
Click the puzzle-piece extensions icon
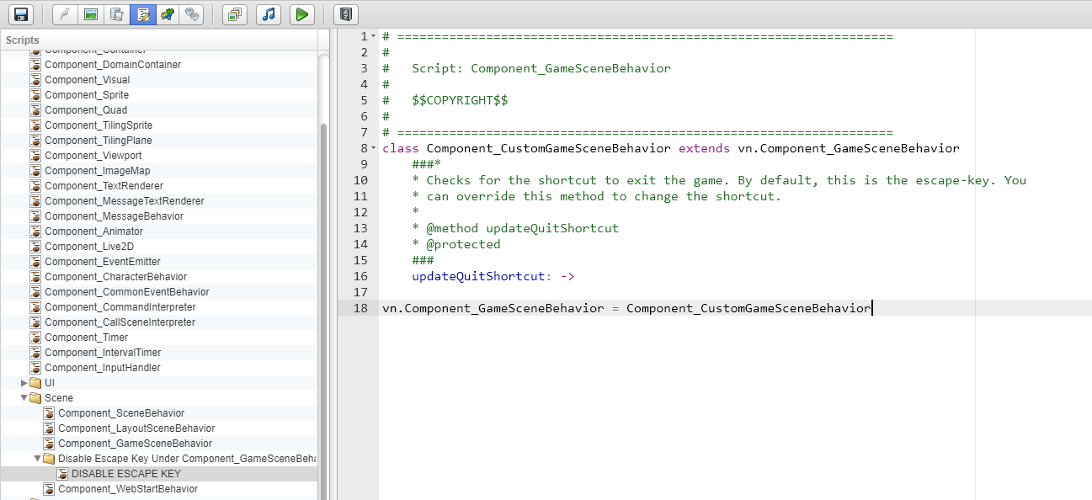click(x=168, y=14)
